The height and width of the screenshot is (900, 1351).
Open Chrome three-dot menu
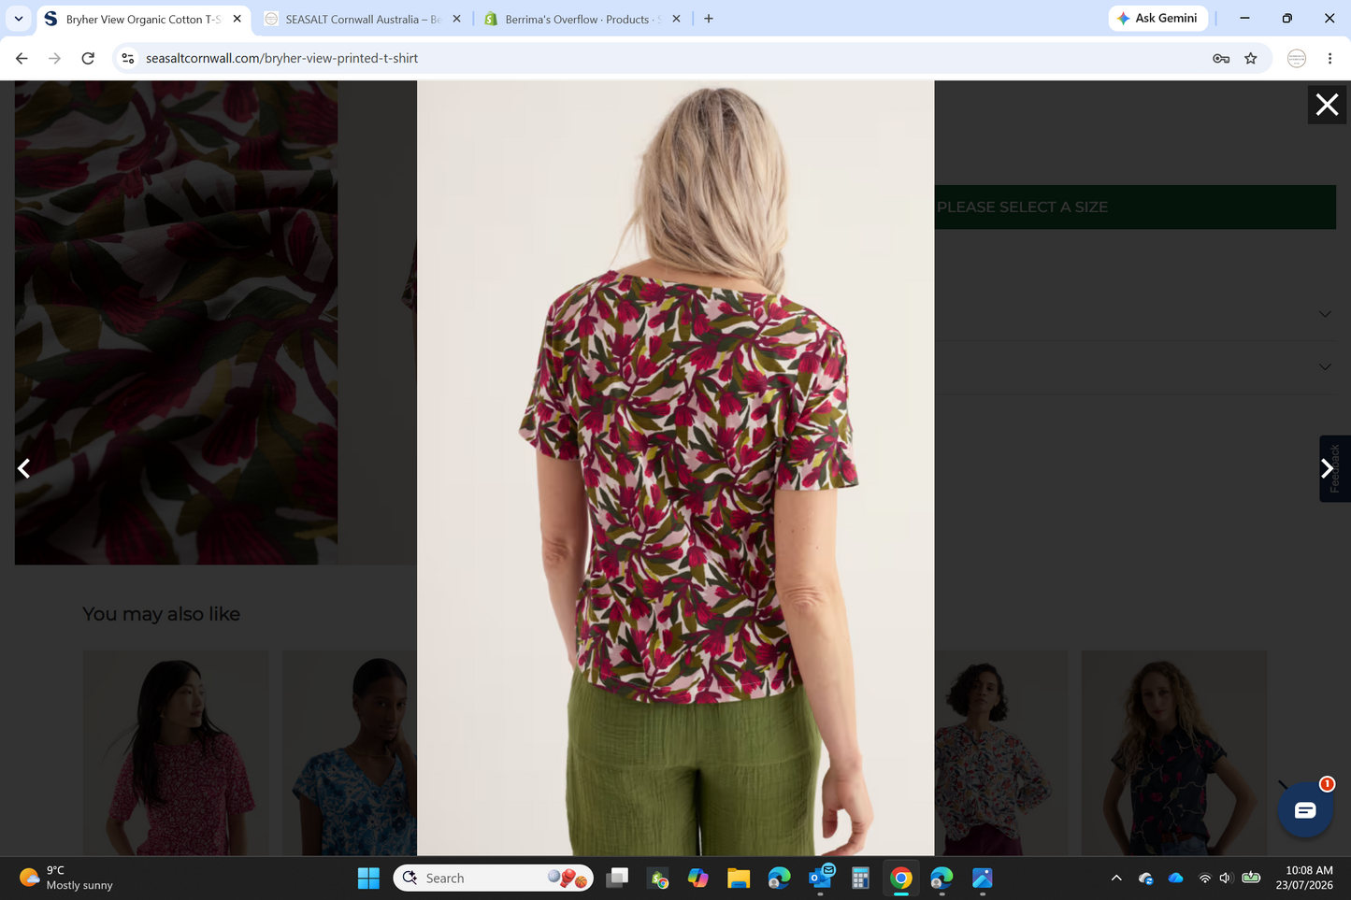[1329, 58]
